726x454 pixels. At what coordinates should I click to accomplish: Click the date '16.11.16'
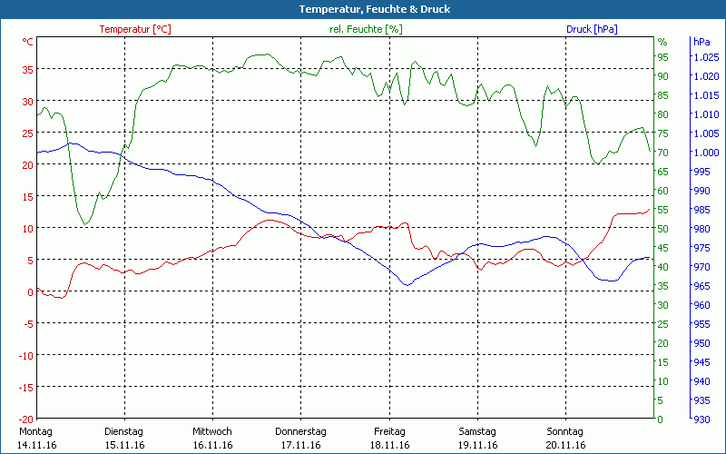coord(212,445)
